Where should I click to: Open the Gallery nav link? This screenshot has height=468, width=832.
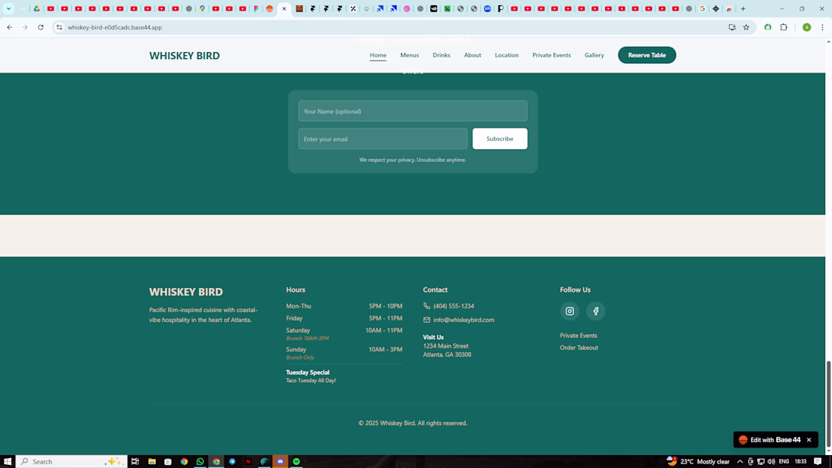(x=595, y=55)
